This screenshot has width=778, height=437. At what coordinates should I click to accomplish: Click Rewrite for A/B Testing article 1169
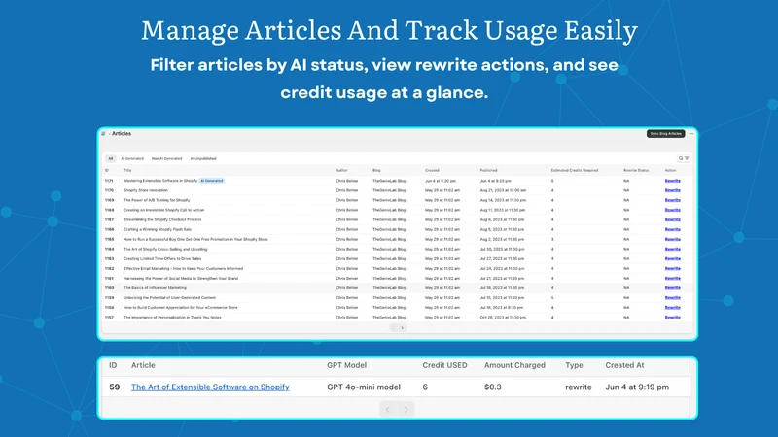click(x=672, y=200)
